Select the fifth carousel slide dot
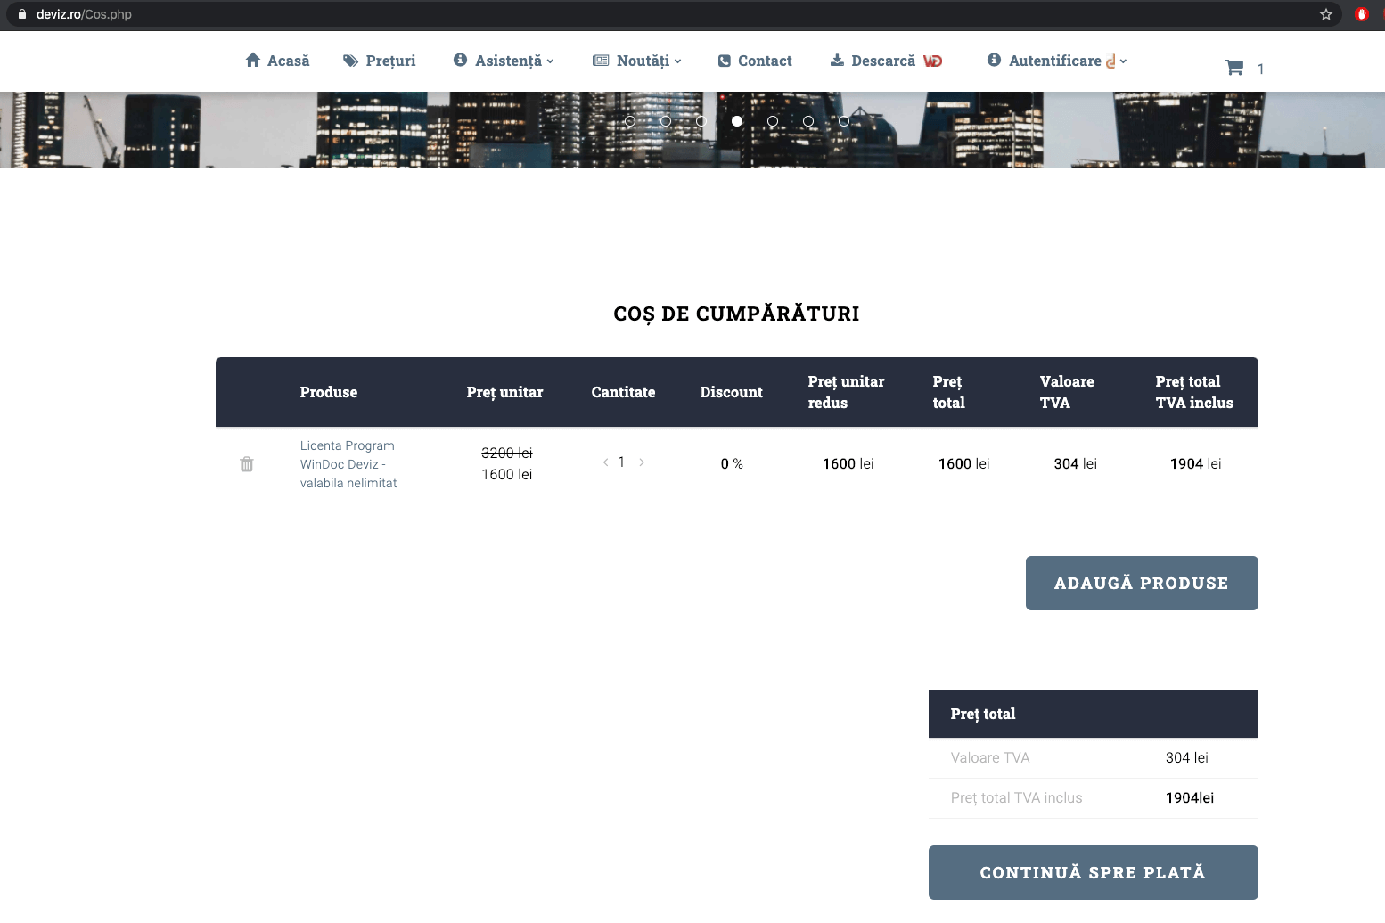 pyautogui.click(x=773, y=121)
